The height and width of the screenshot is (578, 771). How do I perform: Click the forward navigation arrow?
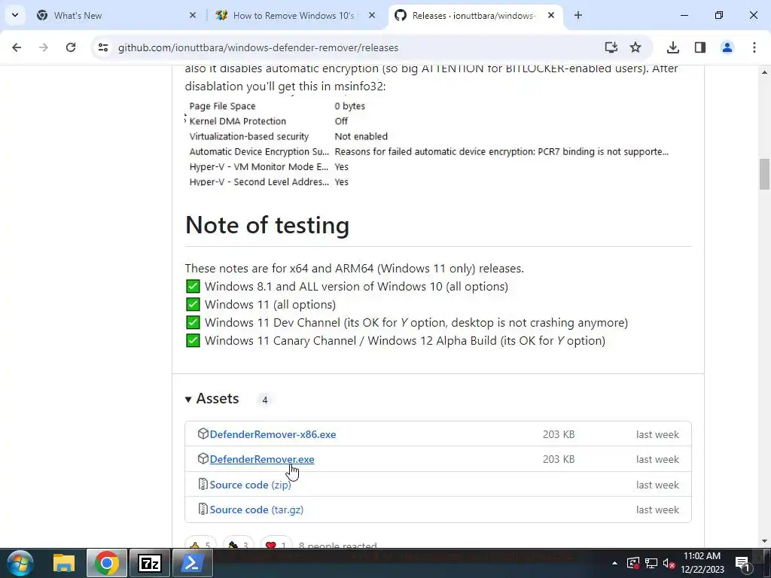pyautogui.click(x=44, y=47)
